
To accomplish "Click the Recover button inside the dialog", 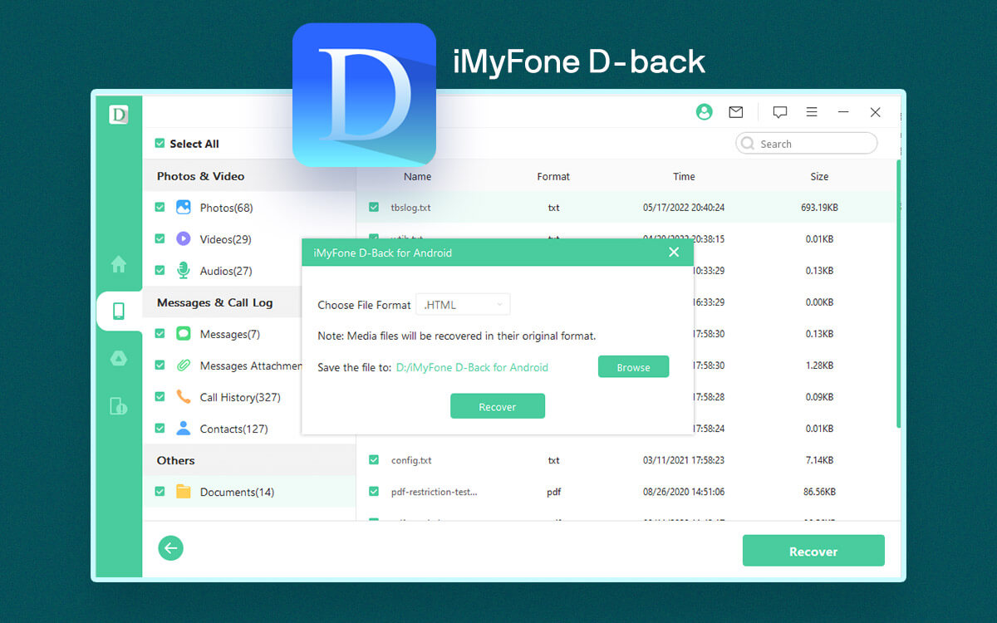I will [x=498, y=407].
